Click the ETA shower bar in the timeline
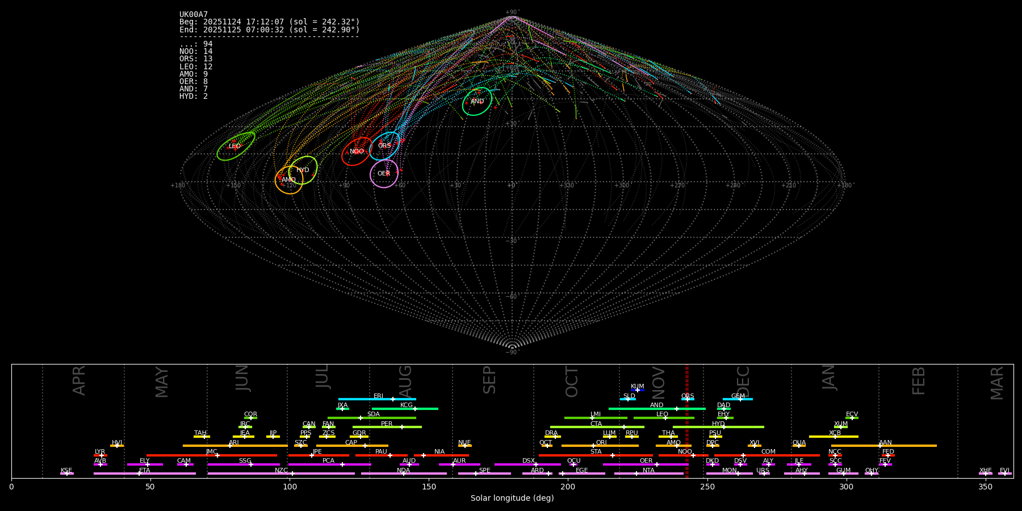 click(x=145, y=474)
